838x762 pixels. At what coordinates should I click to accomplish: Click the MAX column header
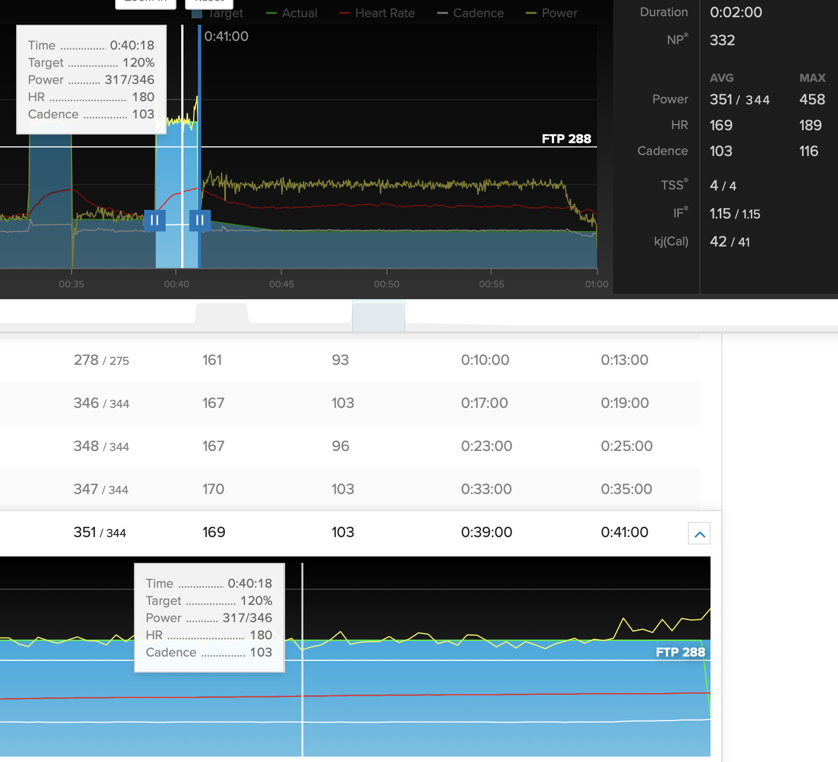pyautogui.click(x=813, y=78)
